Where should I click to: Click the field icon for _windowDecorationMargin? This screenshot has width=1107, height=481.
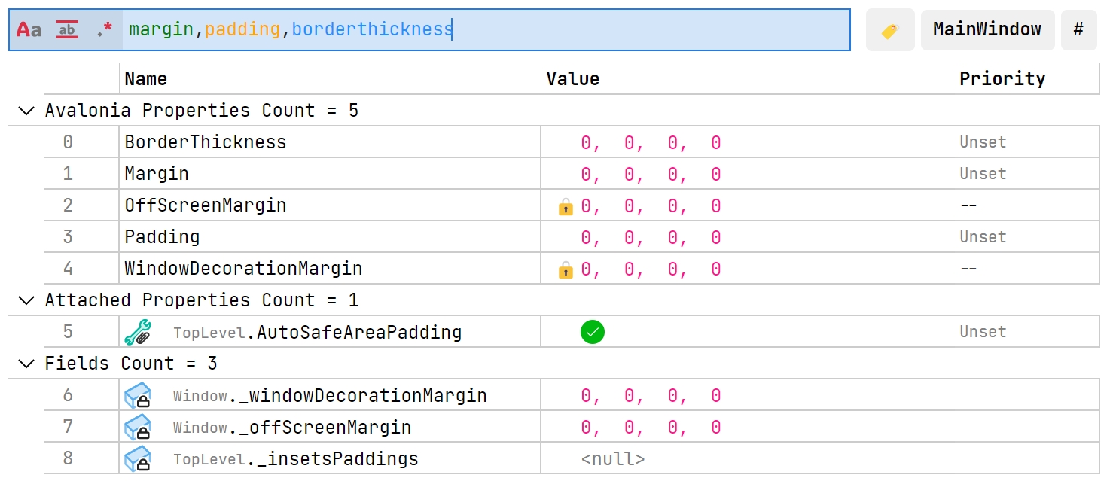138,396
